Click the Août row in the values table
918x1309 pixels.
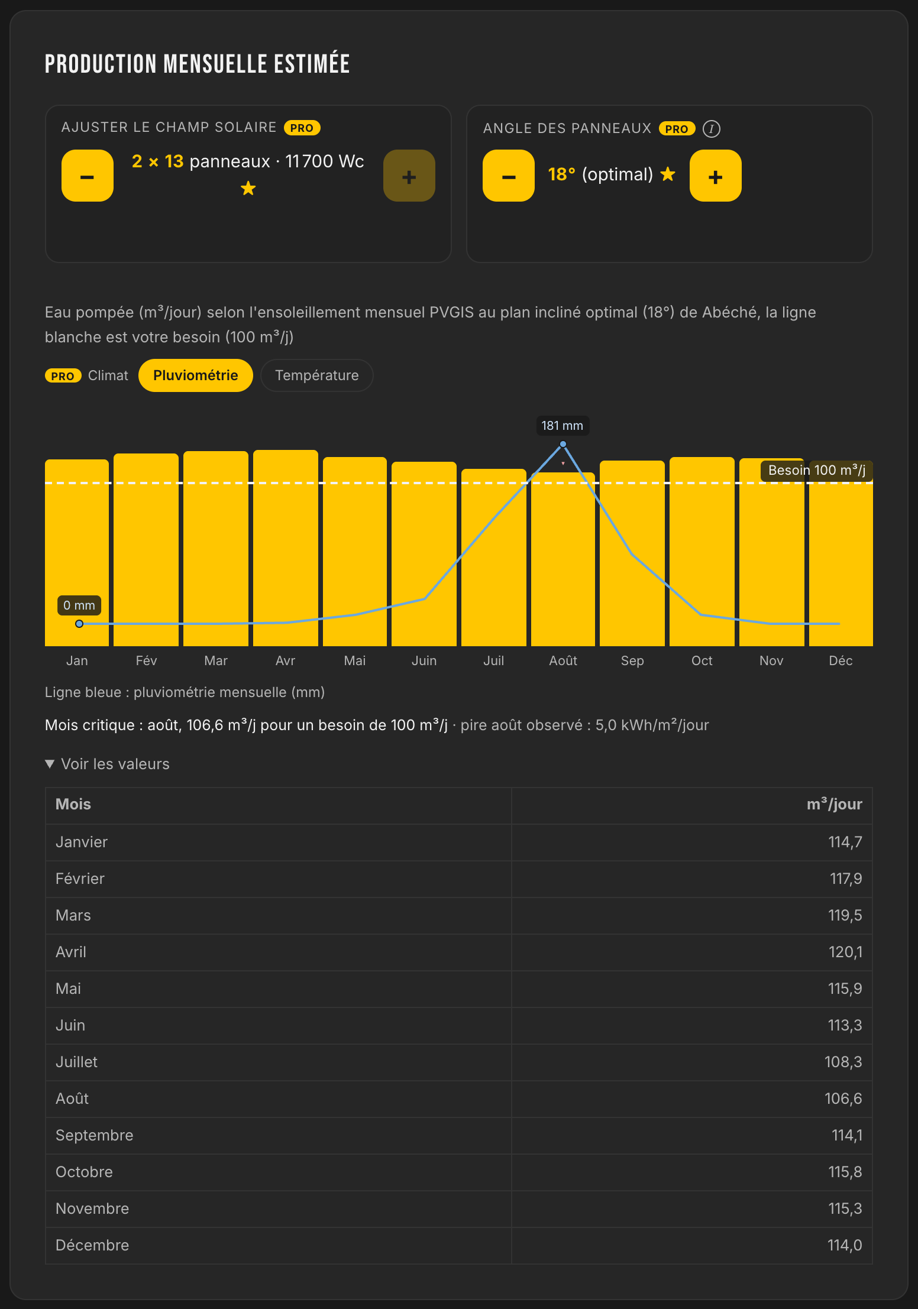tap(459, 1099)
